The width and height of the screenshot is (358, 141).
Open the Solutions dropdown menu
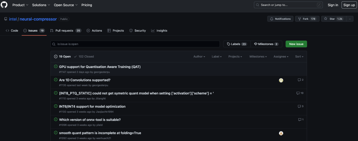coord(41,5)
